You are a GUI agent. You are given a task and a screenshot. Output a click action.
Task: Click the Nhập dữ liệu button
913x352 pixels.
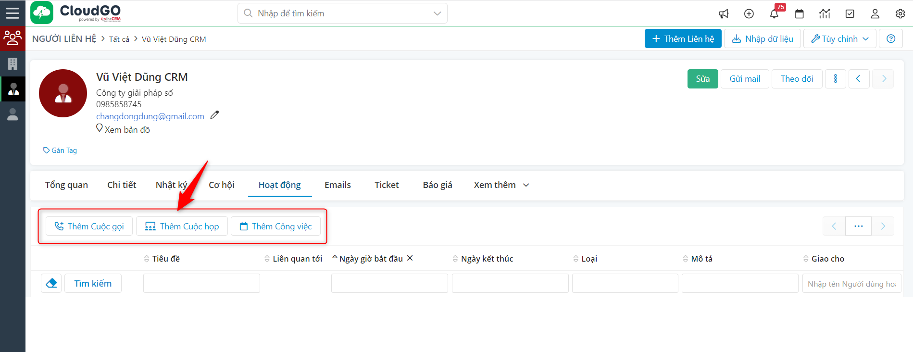(763, 38)
